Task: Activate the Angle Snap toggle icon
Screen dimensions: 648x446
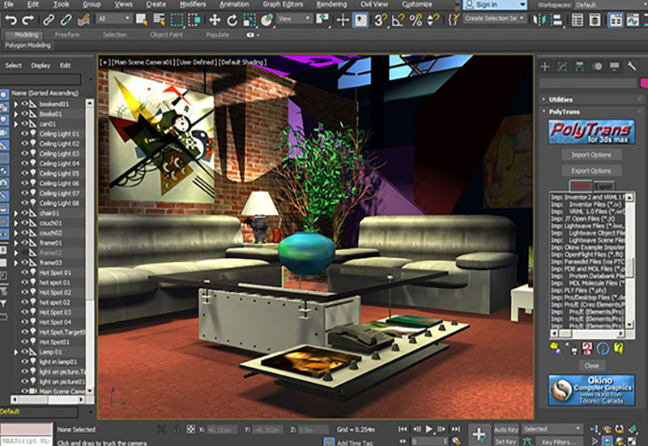Action: (x=397, y=19)
